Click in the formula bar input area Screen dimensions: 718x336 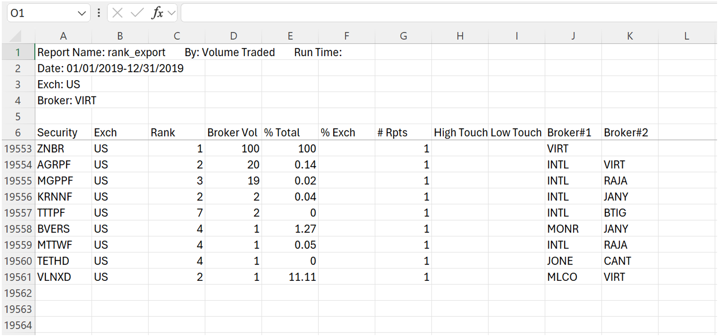448,13
